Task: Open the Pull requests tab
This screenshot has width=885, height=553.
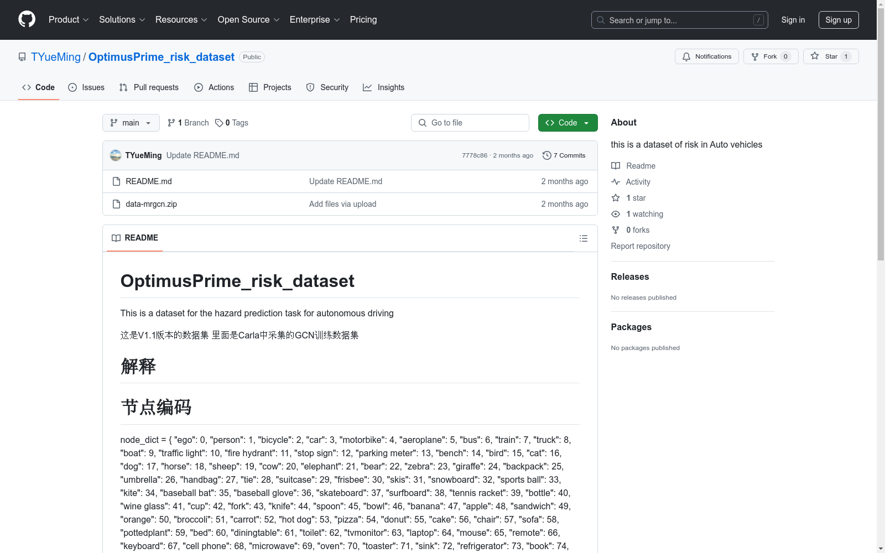Action: coord(149,87)
